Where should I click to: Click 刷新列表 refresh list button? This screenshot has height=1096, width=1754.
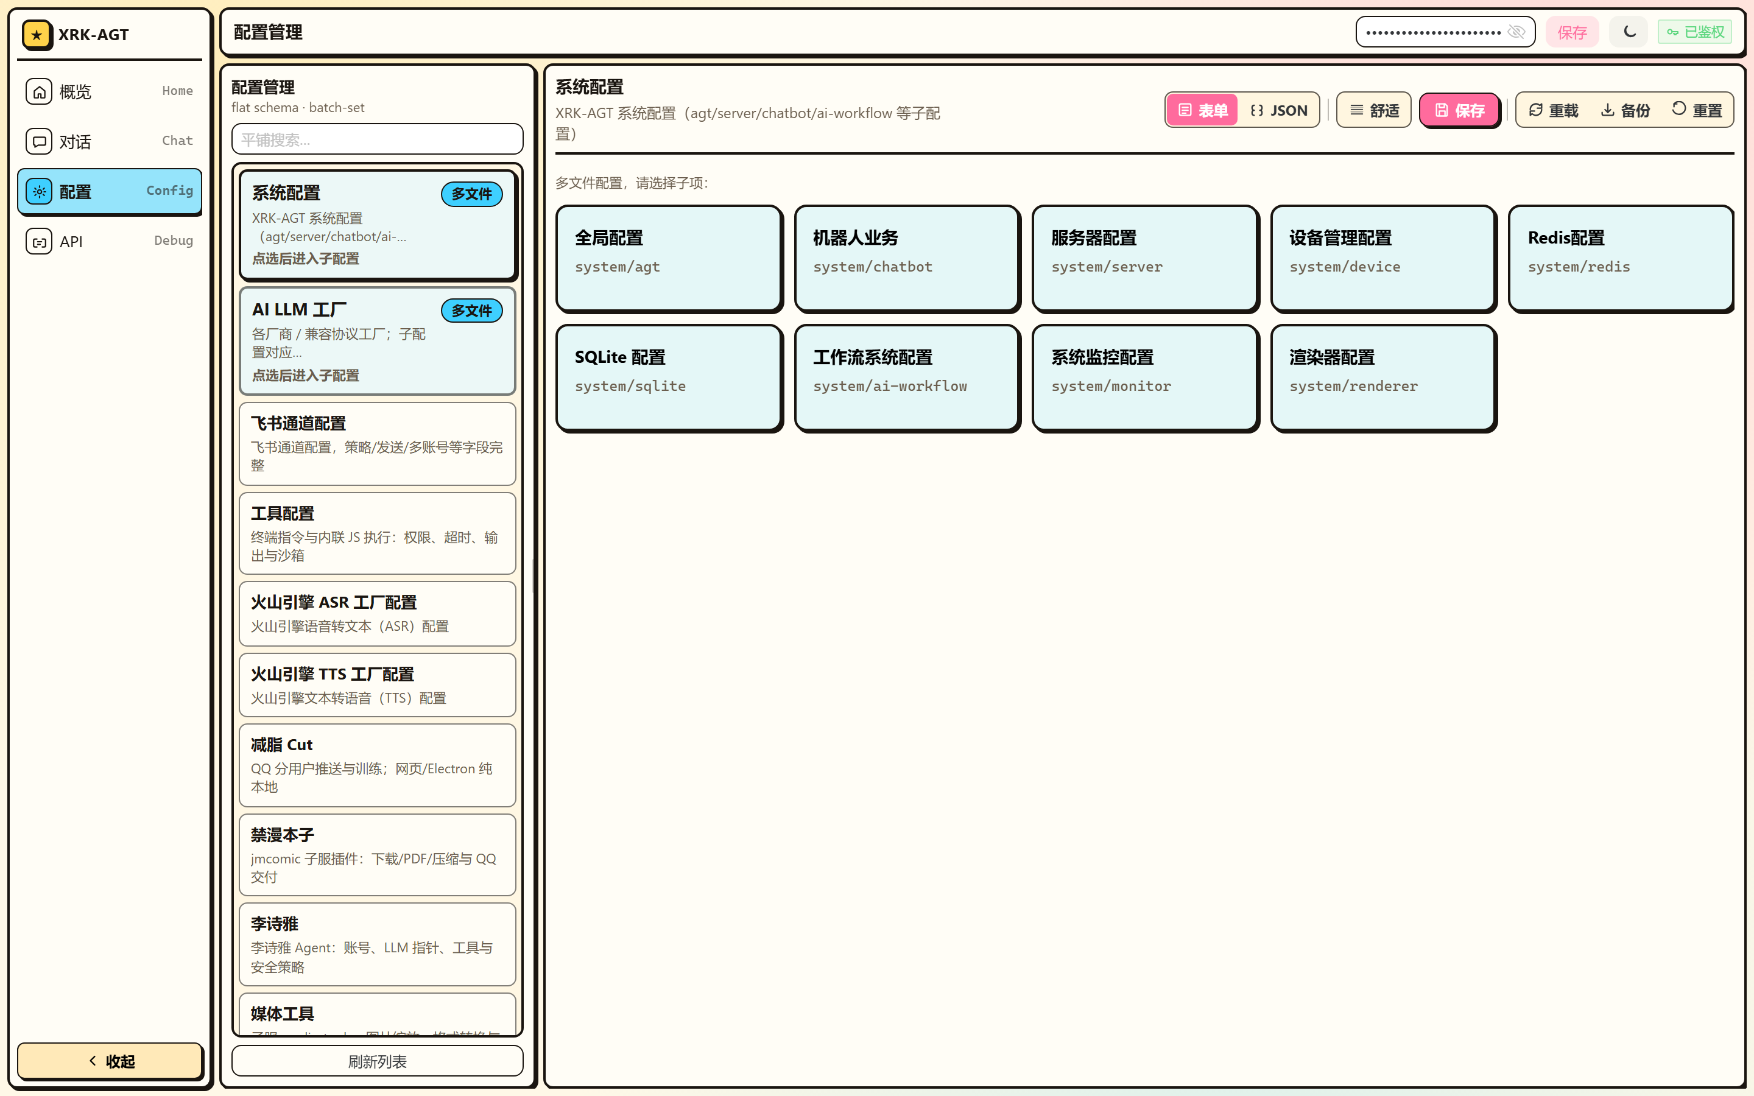tap(377, 1061)
